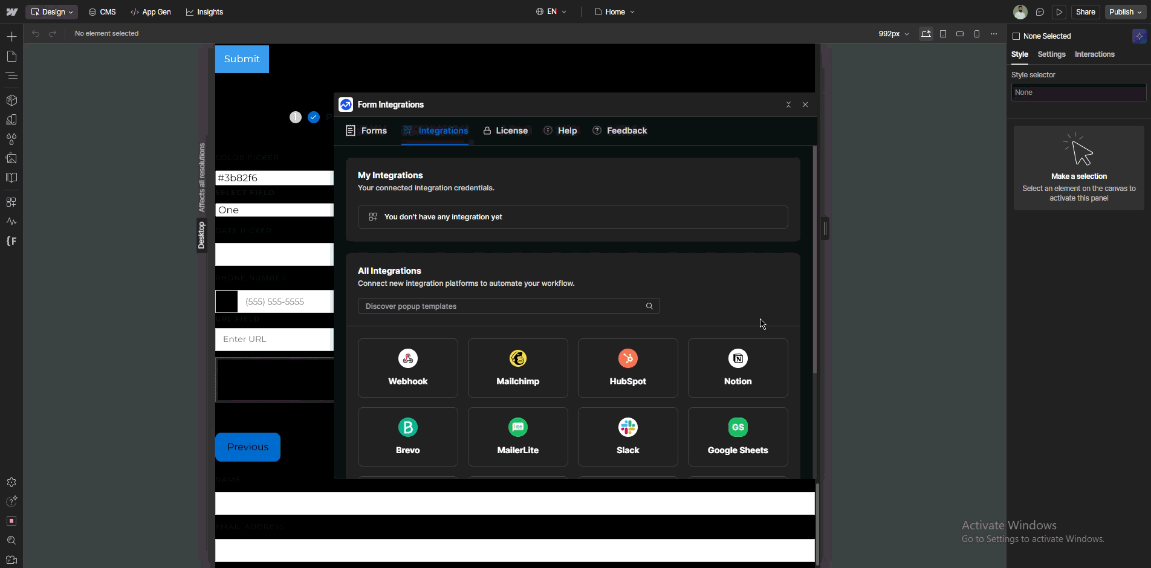
Task: Select the white radio button on canvas
Action: click(x=296, y=117)
